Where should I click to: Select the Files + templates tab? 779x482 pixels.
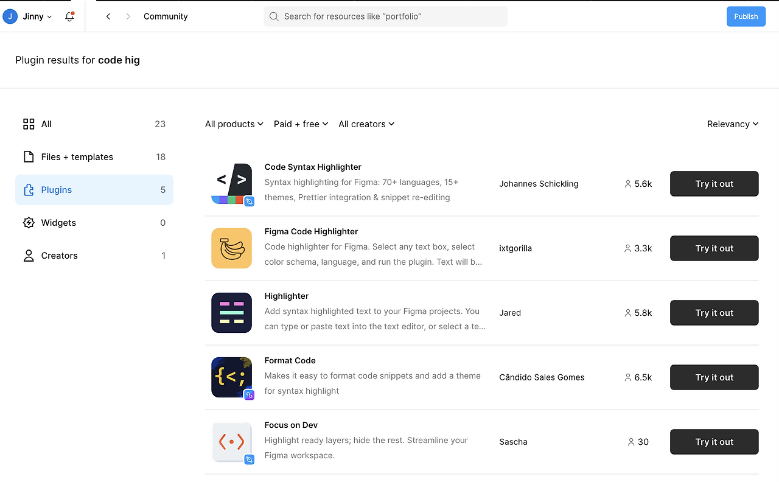coord(94,157)
